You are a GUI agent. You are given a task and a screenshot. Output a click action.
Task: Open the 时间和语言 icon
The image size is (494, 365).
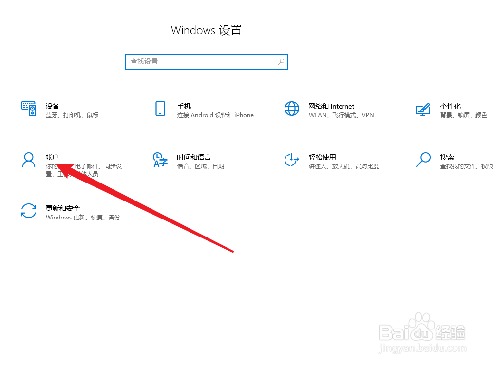coord(160,160)
